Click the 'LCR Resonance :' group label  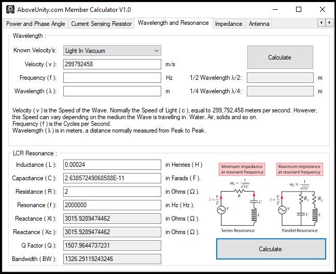tap(35, 153)
